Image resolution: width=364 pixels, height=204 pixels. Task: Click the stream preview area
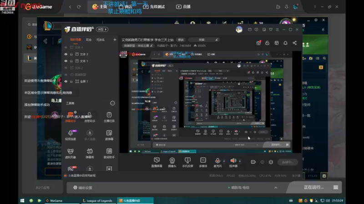pos(210,102)
